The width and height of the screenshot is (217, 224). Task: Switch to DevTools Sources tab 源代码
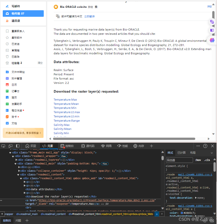point(88,146)
